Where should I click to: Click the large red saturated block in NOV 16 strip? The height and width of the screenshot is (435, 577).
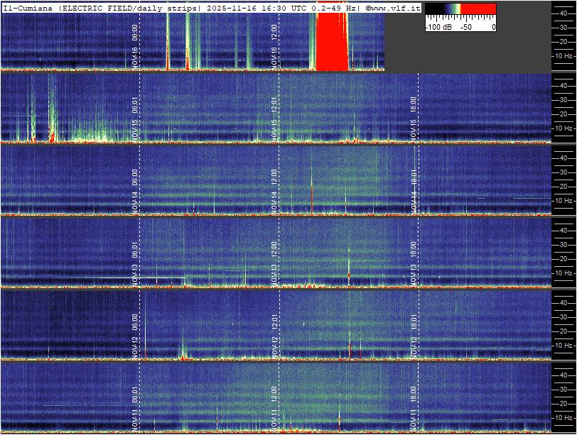coord(331,43)
